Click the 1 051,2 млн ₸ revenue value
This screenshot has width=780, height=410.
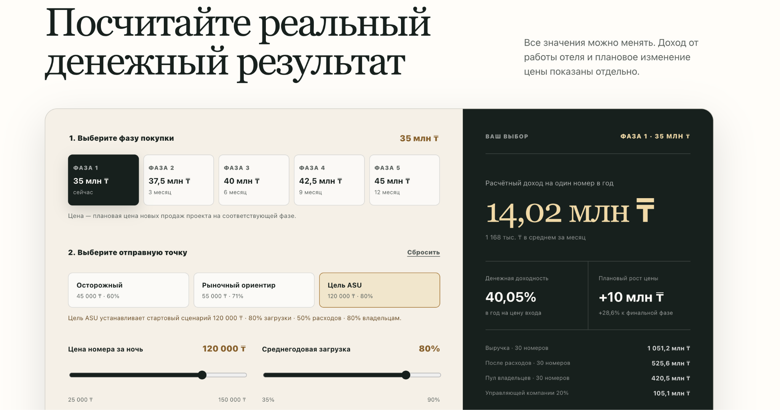click(x=668, y=348)
